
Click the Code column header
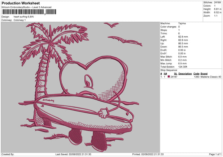[x=196, y=73]
